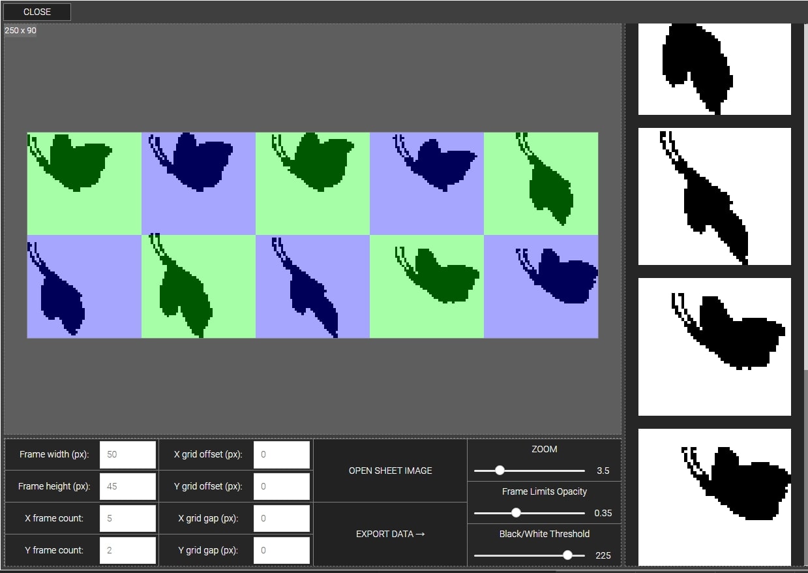
Task: Select the bottom-right blue sprite frame
Action: [x=541, y=286]
